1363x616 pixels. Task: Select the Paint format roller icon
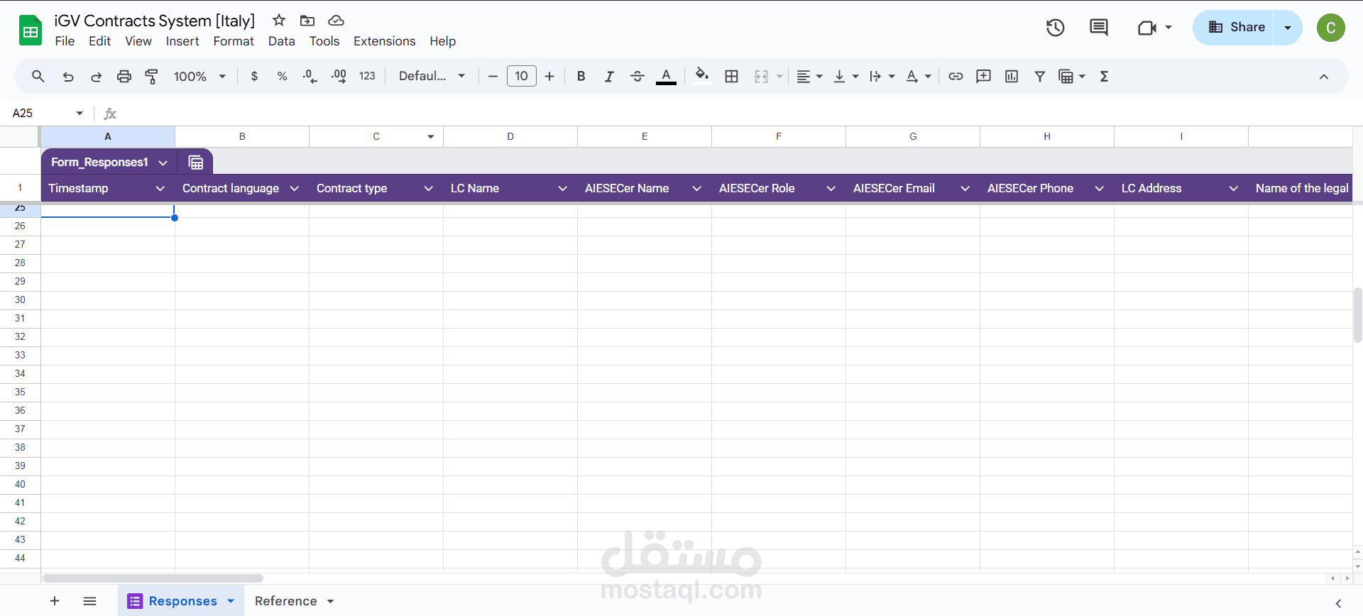click(151, 77)
